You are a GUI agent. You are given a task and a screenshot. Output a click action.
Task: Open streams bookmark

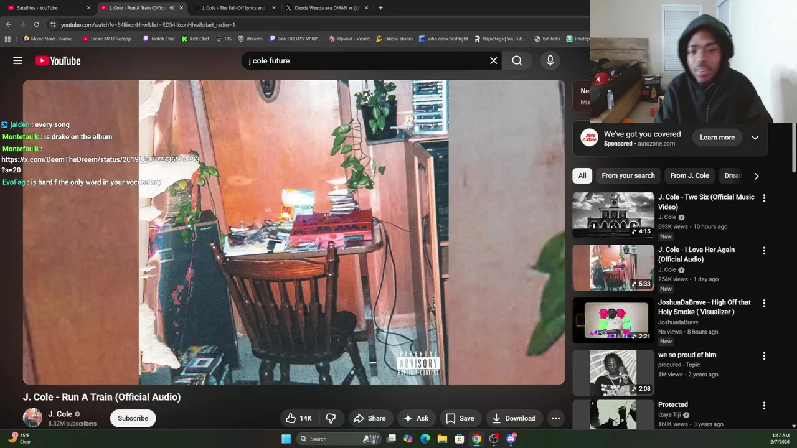coord(250,39)
